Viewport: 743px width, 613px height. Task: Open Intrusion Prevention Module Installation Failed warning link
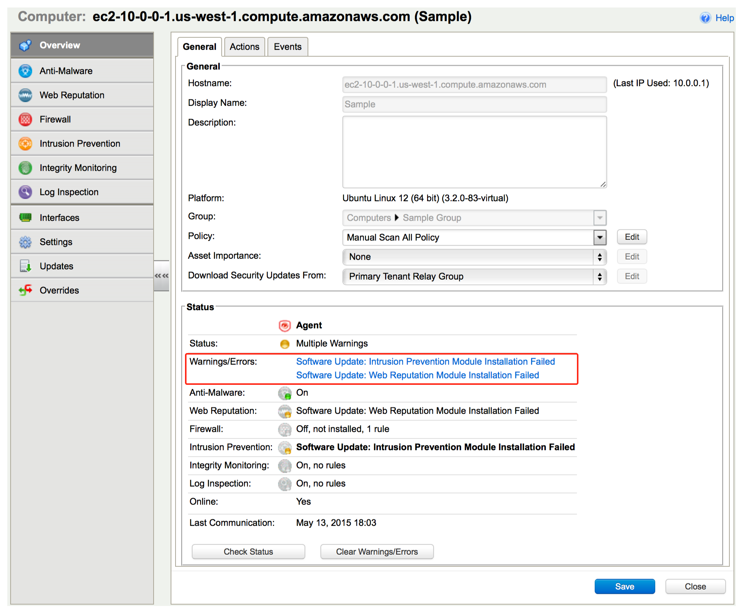click(425, 362)
